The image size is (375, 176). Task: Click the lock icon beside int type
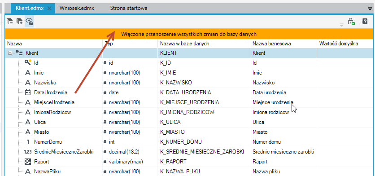coord(105,142)
